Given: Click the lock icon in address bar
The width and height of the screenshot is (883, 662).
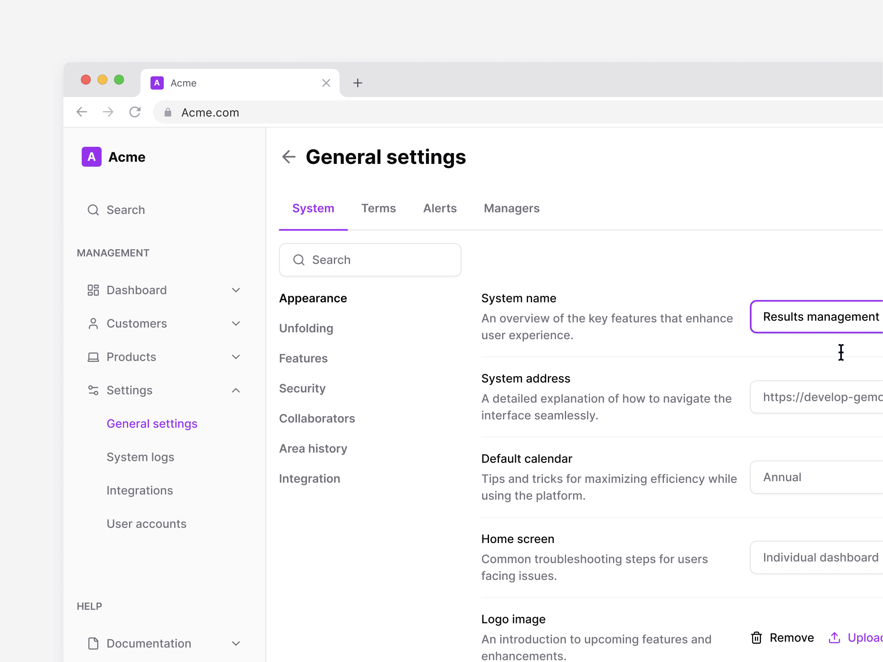Looking at the screenshot, I should coord(168,112).
